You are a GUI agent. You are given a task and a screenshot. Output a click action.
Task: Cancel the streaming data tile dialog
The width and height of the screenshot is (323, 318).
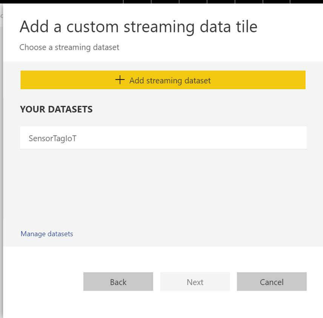(271, 282)
